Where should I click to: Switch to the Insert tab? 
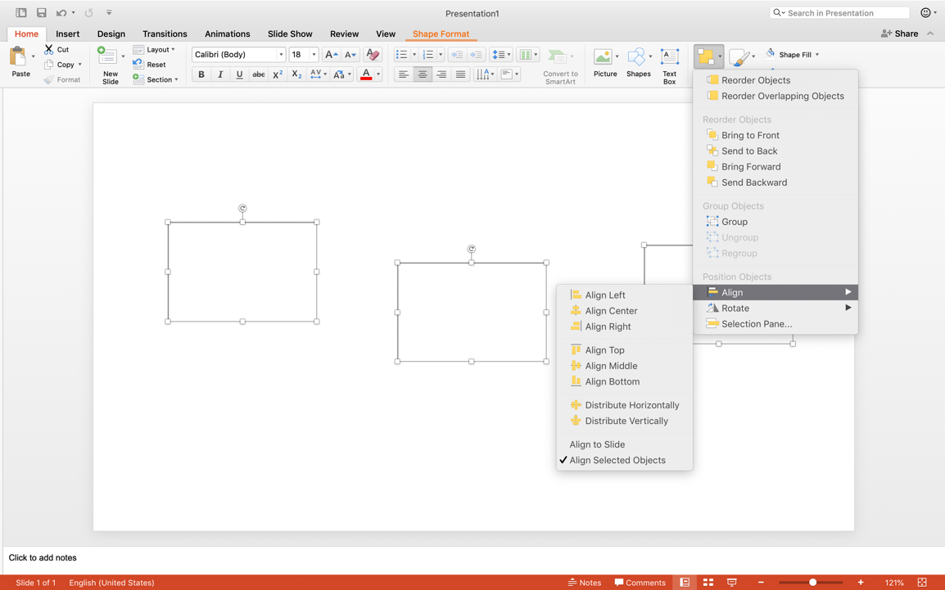pyautogui.click(x=67, y=34)
